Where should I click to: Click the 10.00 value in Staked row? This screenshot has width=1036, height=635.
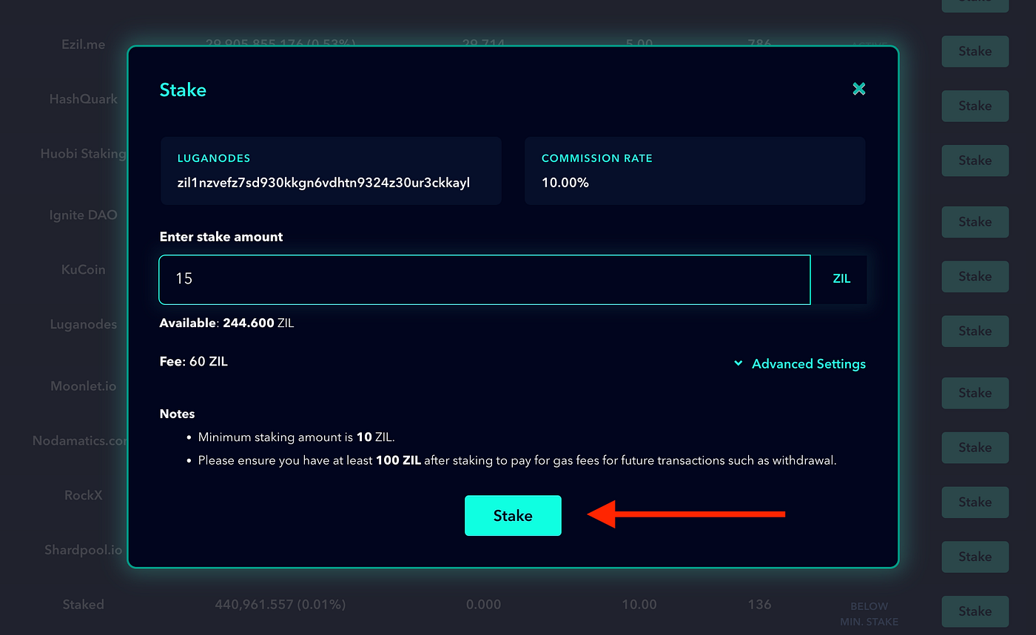pos(639,605)
